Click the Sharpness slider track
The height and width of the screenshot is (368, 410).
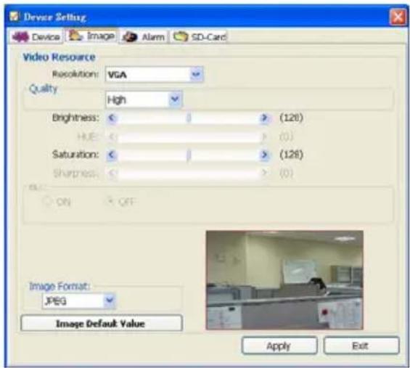pos(188,173)
